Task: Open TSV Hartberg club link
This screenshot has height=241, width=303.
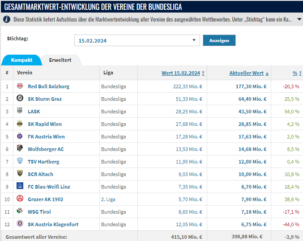Action: [x=43, y=162]
